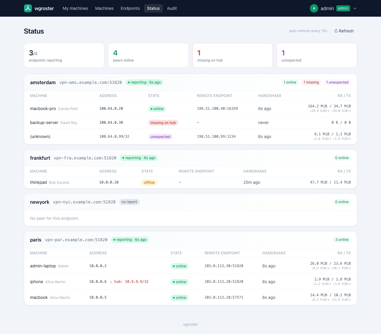381x334 pixels.
Task: Click the backup-server machine name
Action: (44, 123)
